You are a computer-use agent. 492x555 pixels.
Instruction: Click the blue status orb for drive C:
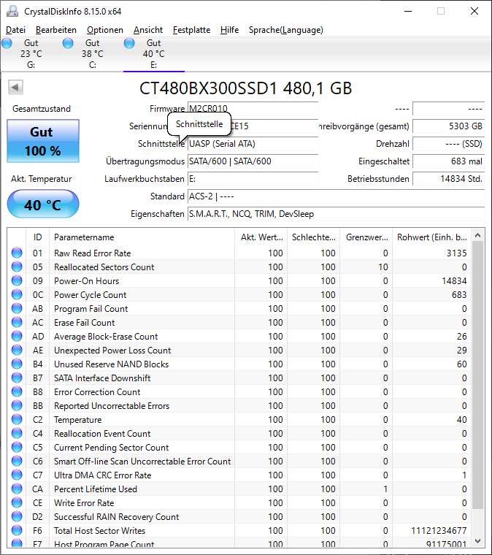coord(68,43)
